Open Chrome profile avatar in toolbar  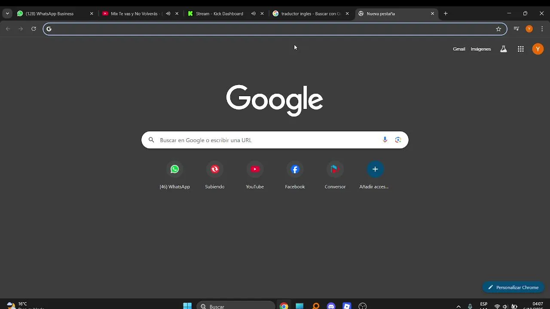529,29
